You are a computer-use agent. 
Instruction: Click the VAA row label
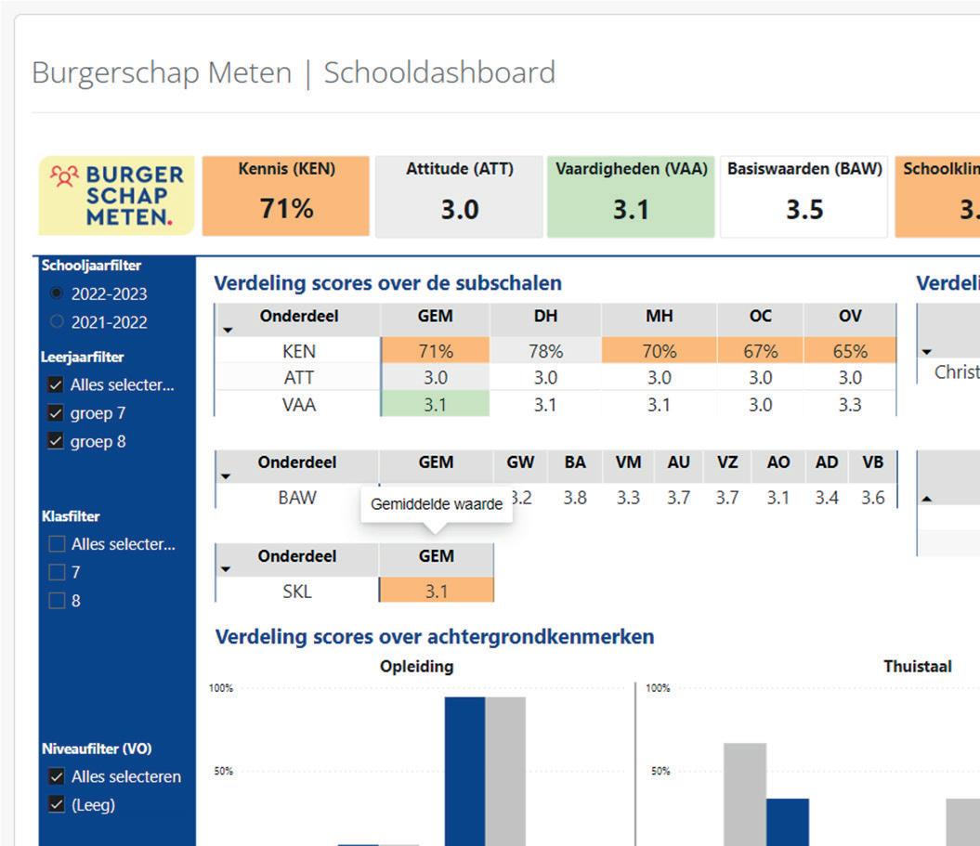pos(299,404)
